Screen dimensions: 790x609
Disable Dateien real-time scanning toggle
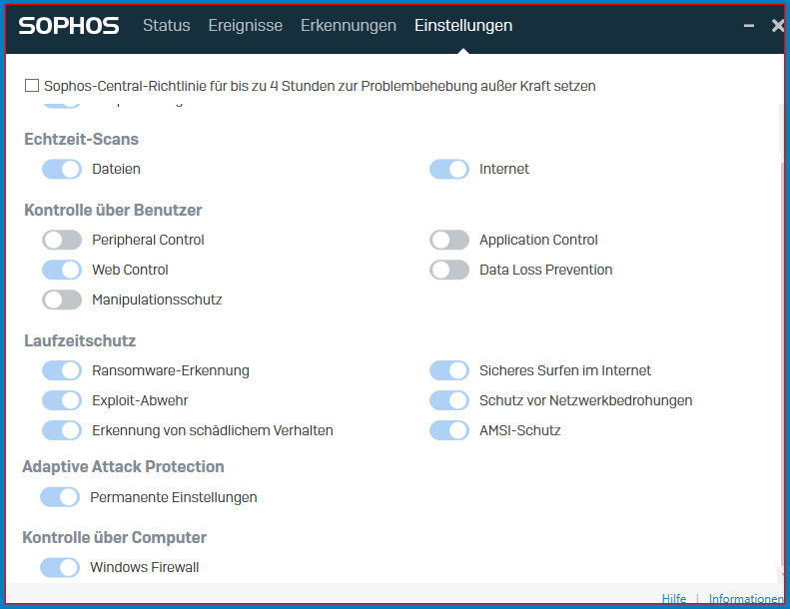pos(62,170)
